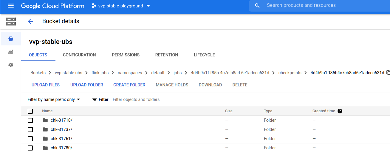Check the box for chk-31780/
The image size is (390, 152).
pyautogui.click(x=30, y=148)
